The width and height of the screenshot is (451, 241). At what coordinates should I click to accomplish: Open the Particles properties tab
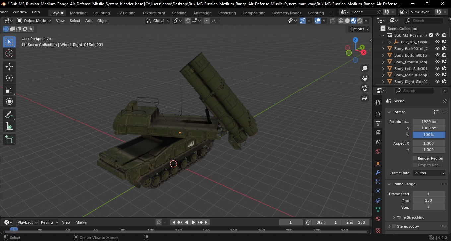click(378, 182)
